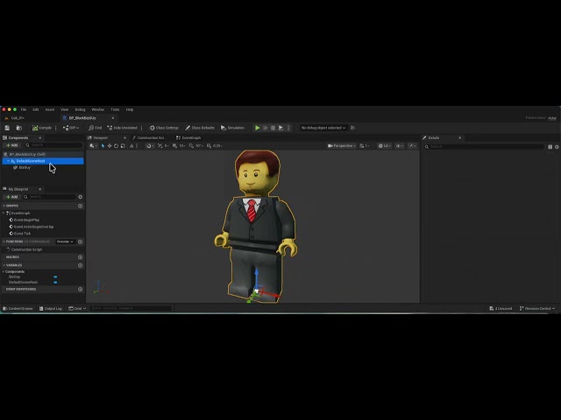
Task: Select Event ActorBeginOverlap entry
Action: (33, 227)
